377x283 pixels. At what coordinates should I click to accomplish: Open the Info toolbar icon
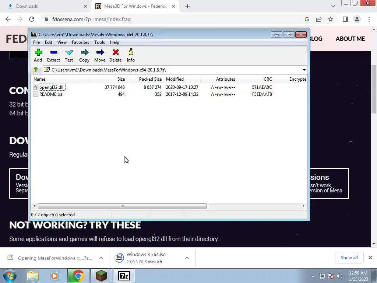click(x=131, y=55)
